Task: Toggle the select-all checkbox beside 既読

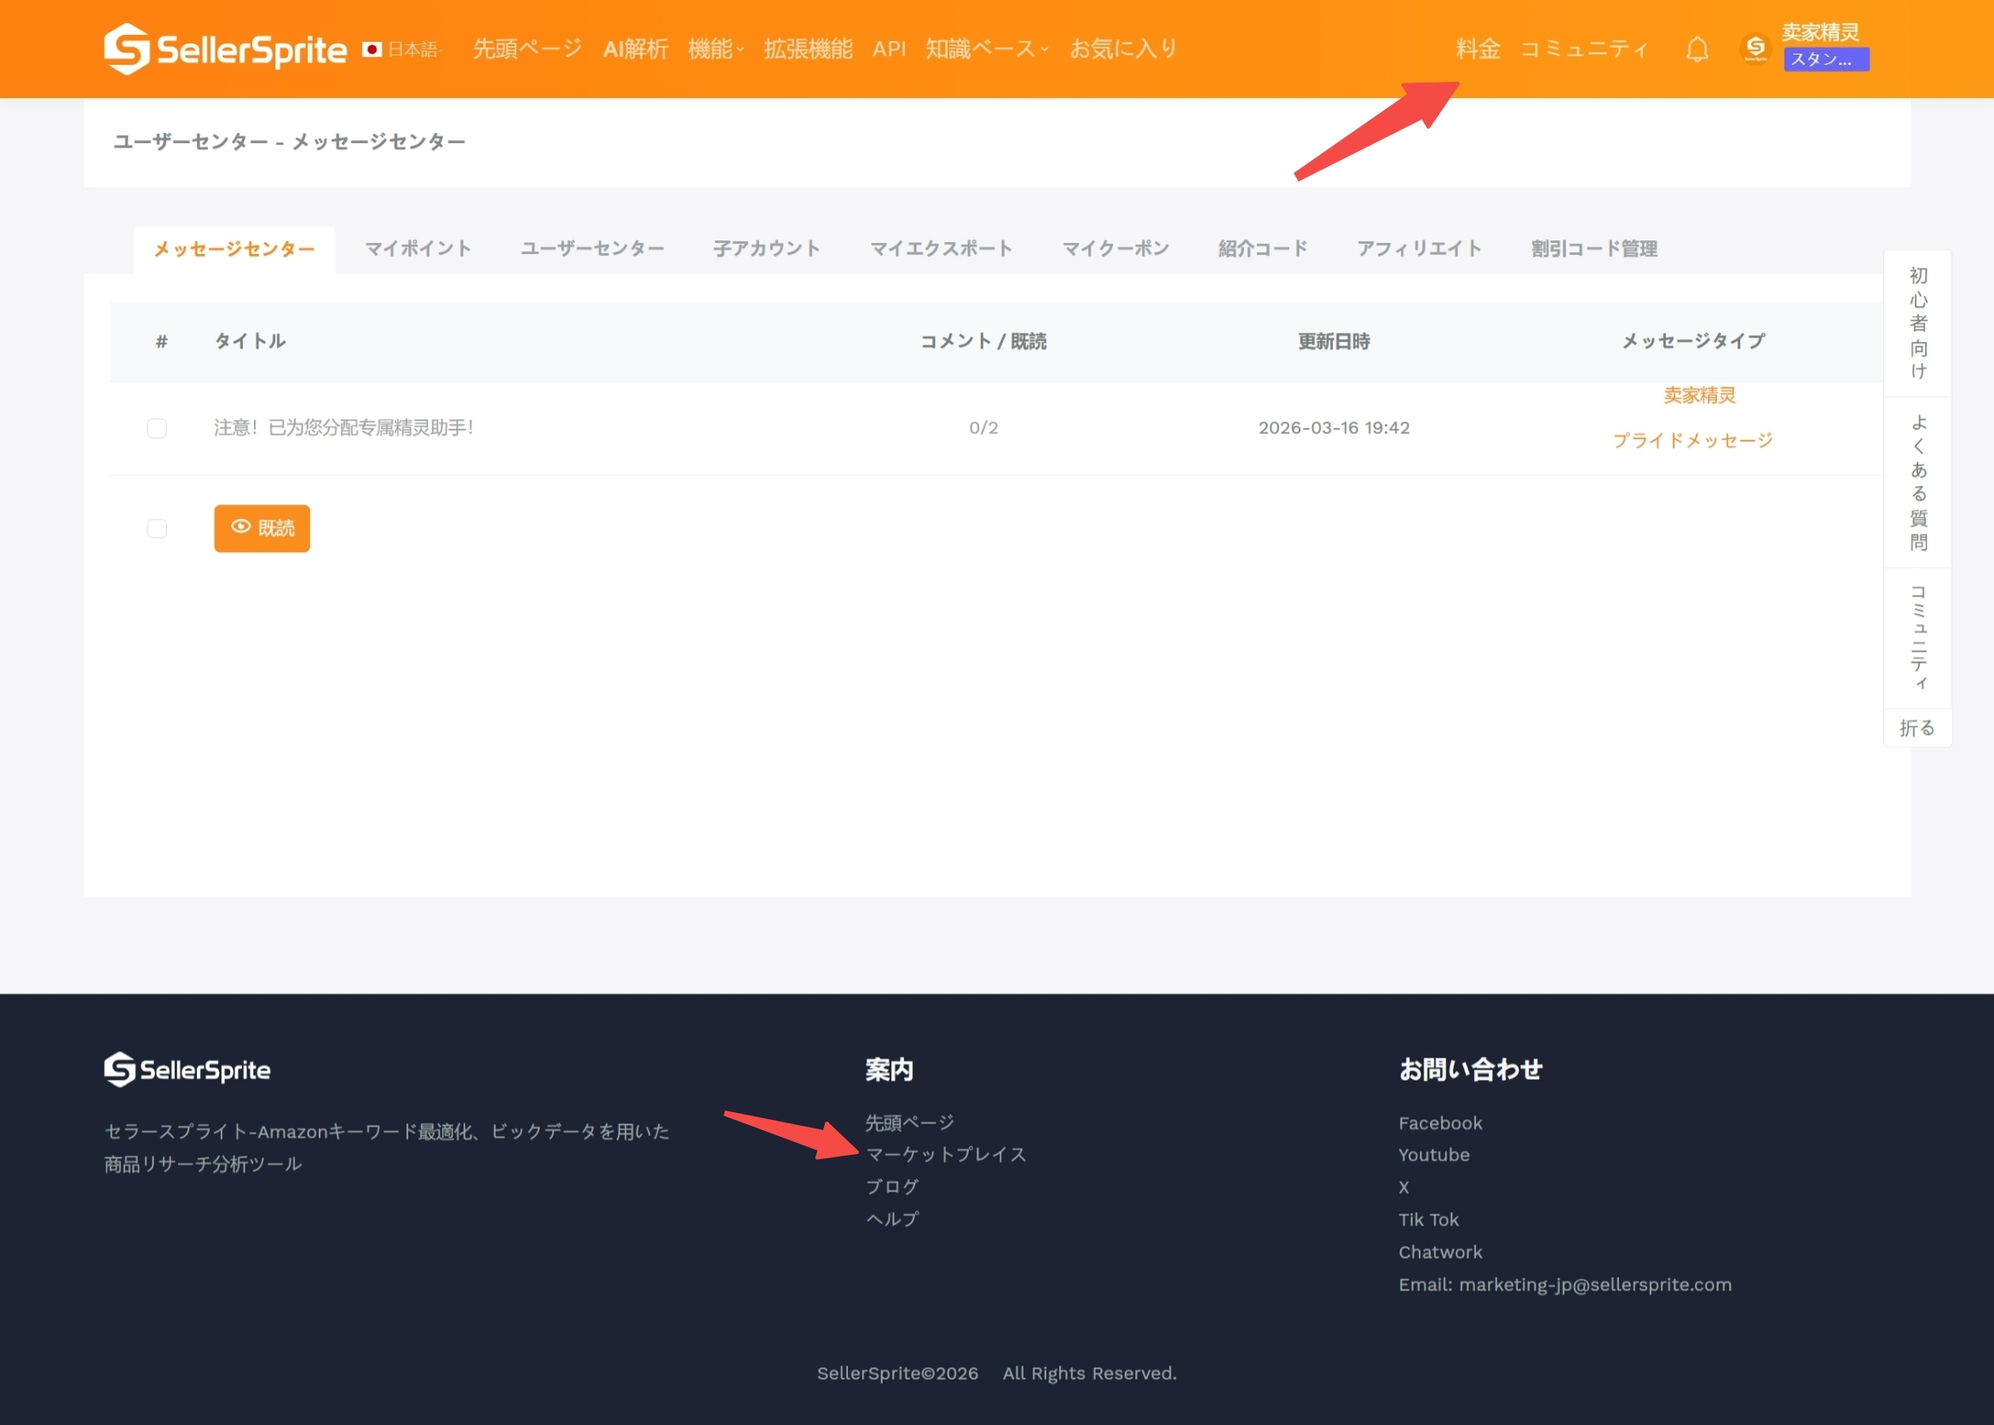Action: pyautogui.click(x=157, y=528)
